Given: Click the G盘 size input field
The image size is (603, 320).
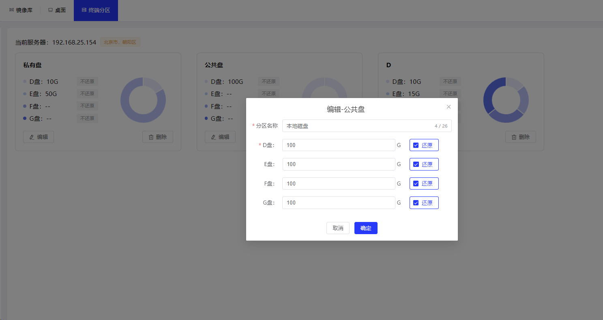Looking at the screenshot, I should (339, 203).
